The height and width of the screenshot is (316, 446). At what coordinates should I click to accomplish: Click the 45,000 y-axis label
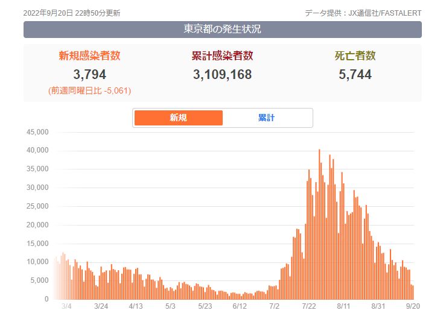point(37,132)
